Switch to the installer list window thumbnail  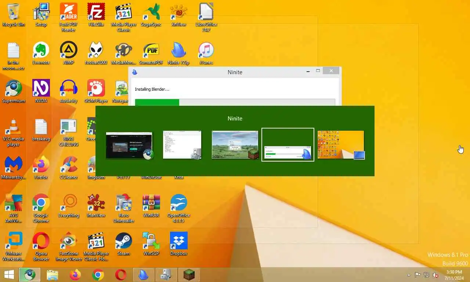pyautogui.click(x=182, y=145)
